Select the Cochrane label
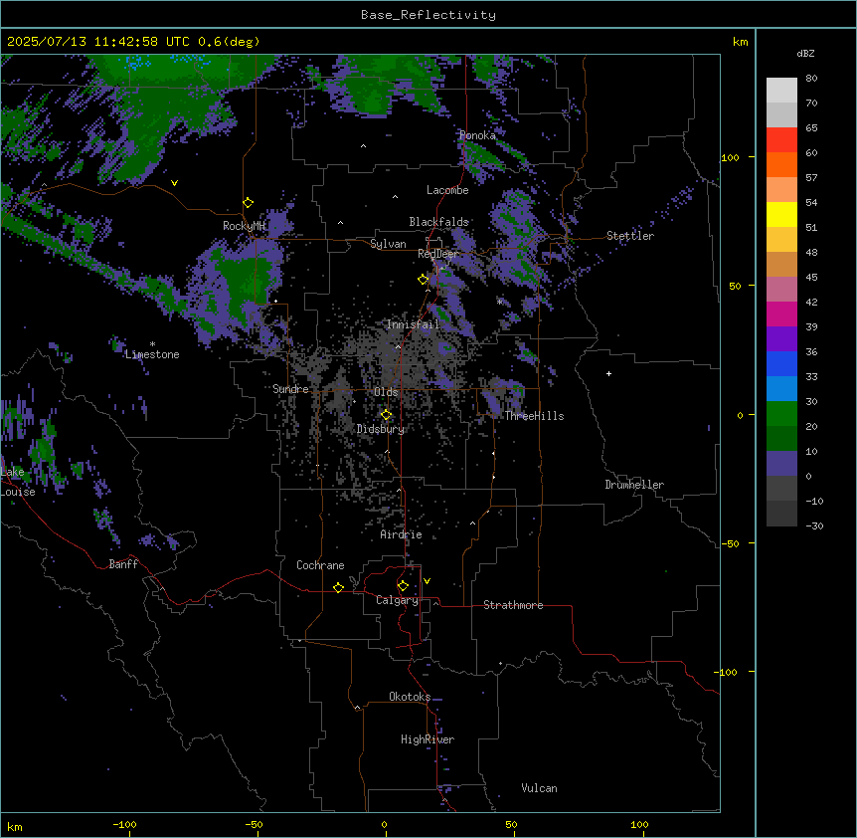 tap(320, 565)
